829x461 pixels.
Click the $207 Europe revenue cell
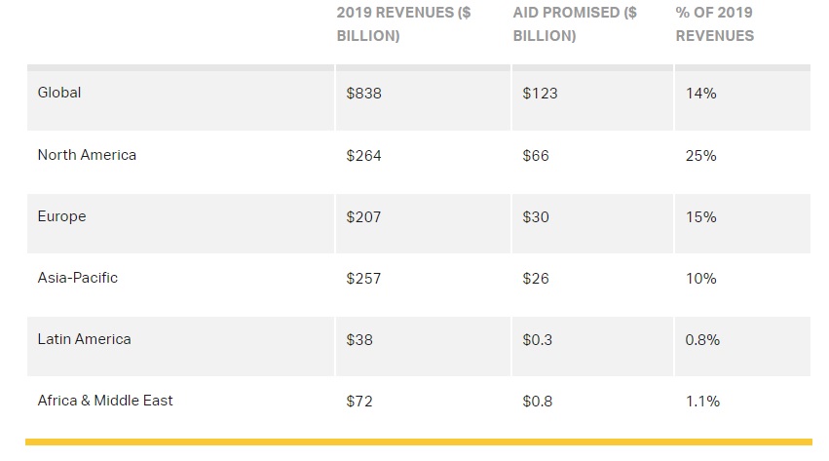[x=361, y=217]
